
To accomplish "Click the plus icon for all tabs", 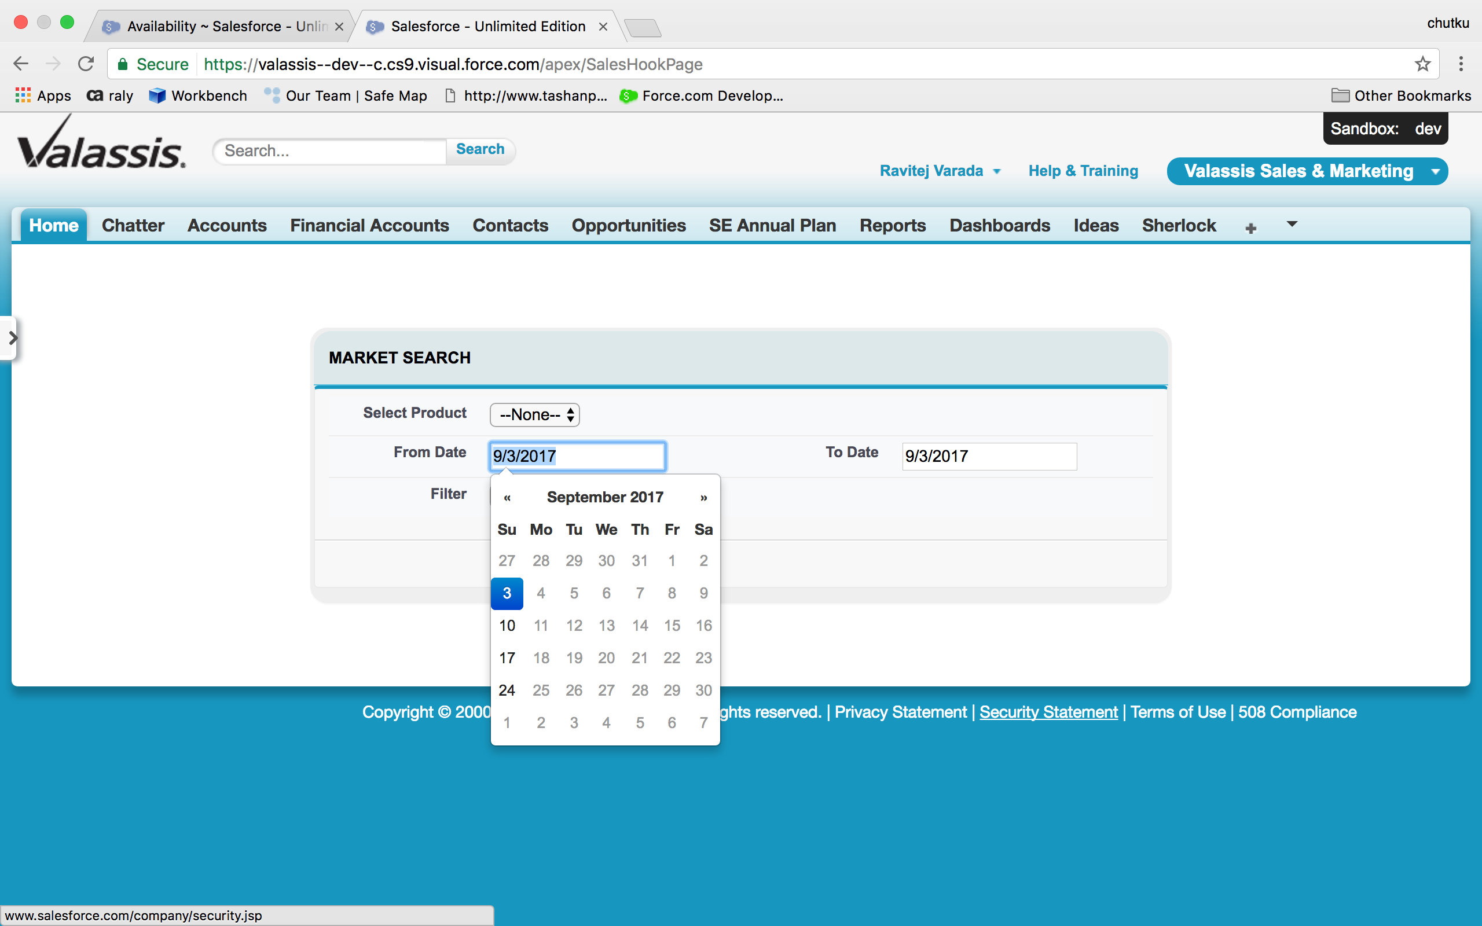I will pos(1250,228).
